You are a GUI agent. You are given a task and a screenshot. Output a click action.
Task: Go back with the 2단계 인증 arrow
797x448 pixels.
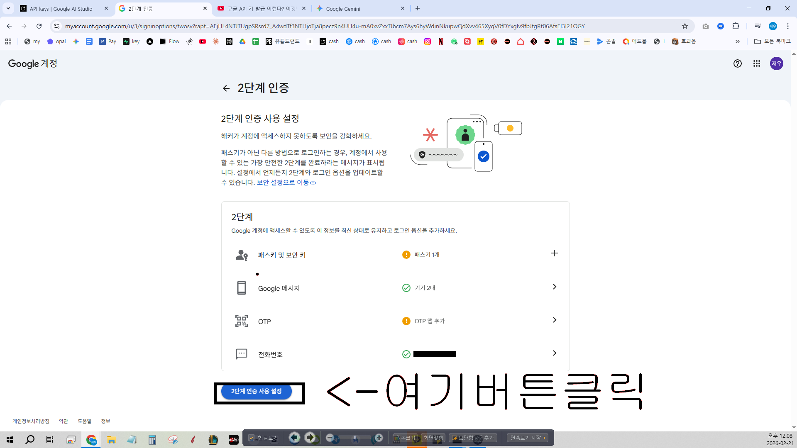click(x=226, y=88)
